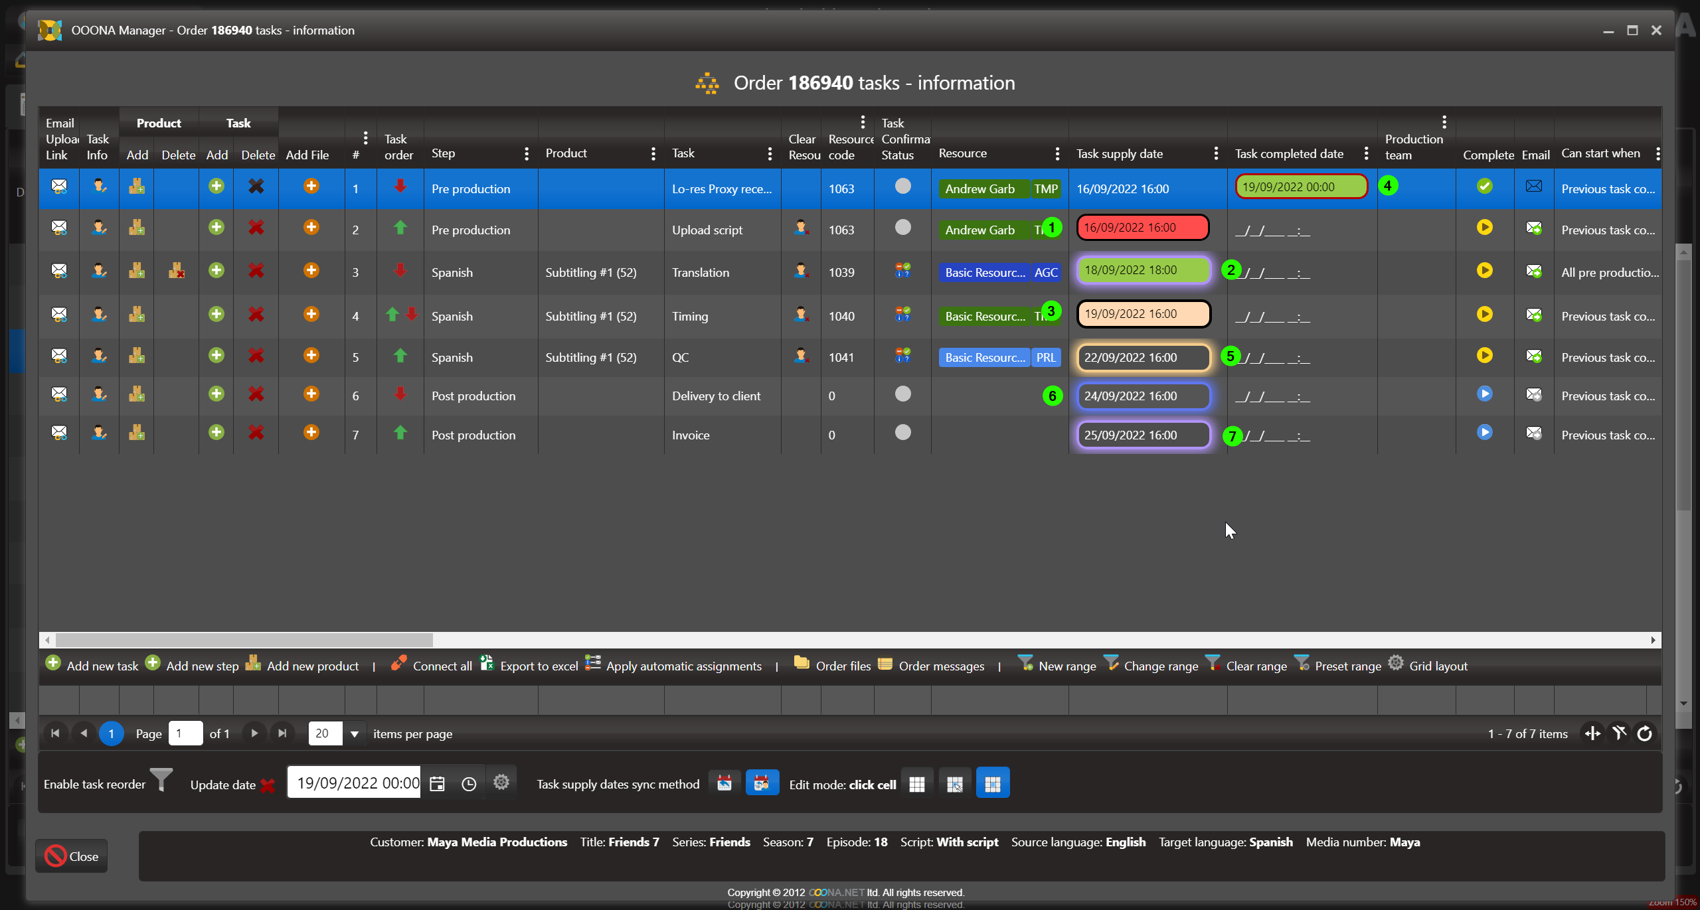This screenshot has height=910, width=1700.
Task: Open the Resource column options menu
Action: [x=1057, y=154]
